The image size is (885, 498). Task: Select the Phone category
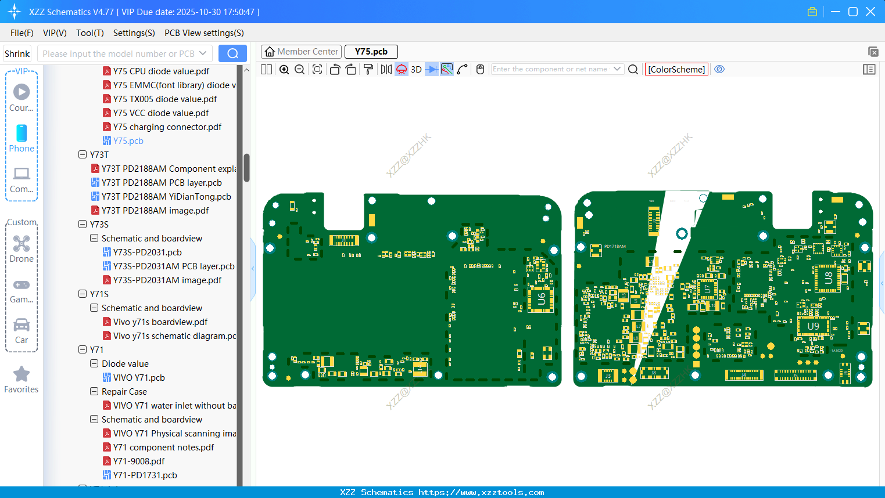coord(22,138)
